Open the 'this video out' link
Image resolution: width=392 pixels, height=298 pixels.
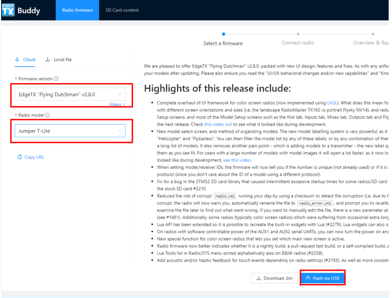[218, 124]
